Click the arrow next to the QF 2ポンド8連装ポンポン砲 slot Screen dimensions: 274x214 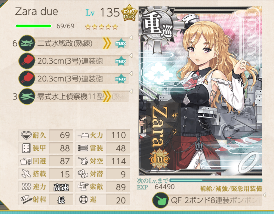pyautogui.click(x=264, y=195)
